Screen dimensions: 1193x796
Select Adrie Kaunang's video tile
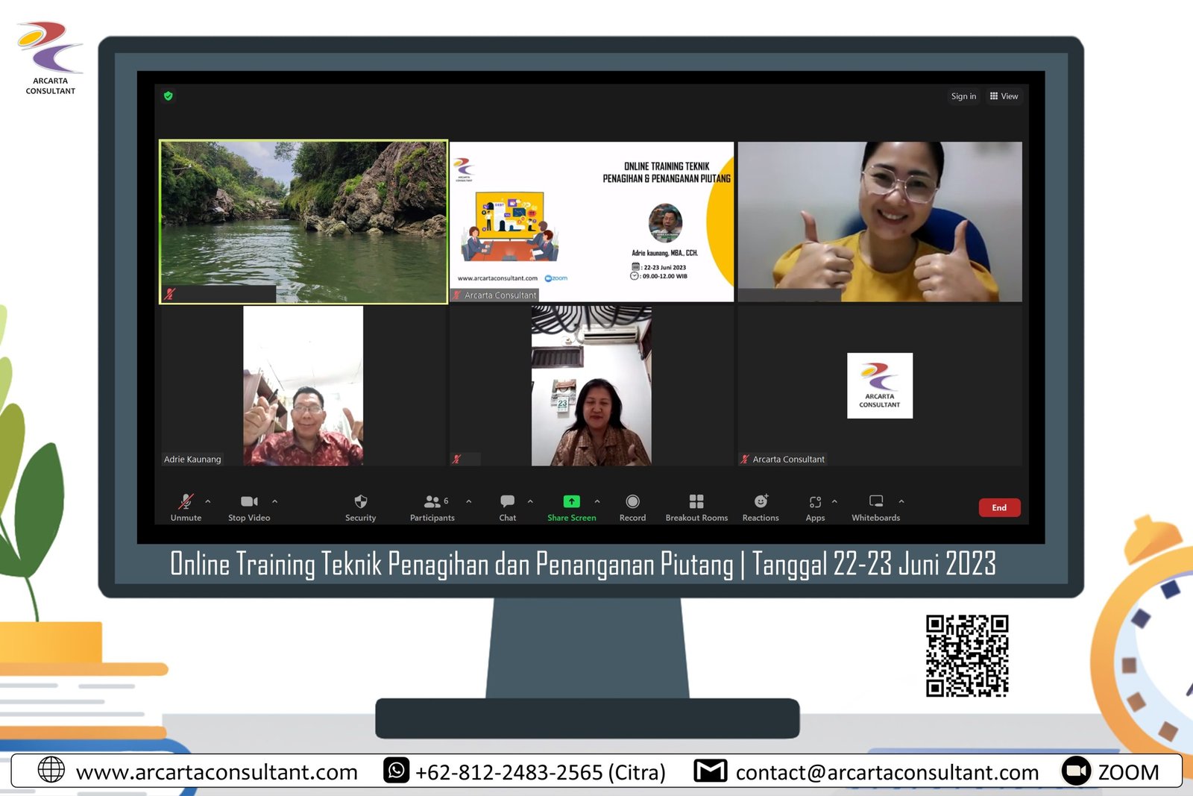pos(303,386)
